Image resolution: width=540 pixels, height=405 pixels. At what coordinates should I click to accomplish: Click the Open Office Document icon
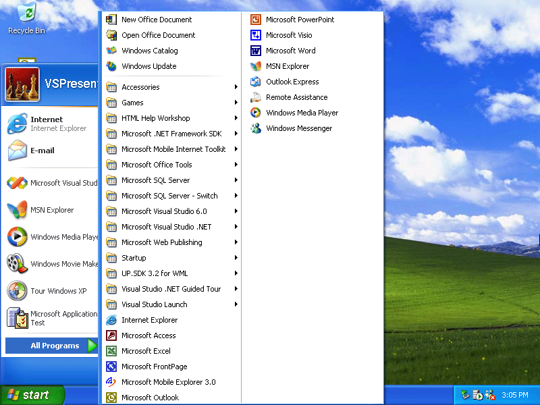[x=111, y=35]
